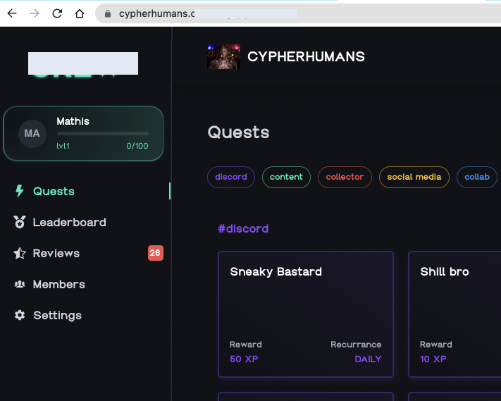Click the 0/100 XP counter
Image resolution: width=501 pixels, height=401 pixels.
point(137,146)
